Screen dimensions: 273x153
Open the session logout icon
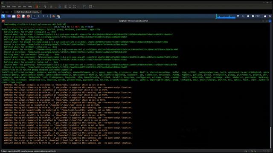click(270, 16)
